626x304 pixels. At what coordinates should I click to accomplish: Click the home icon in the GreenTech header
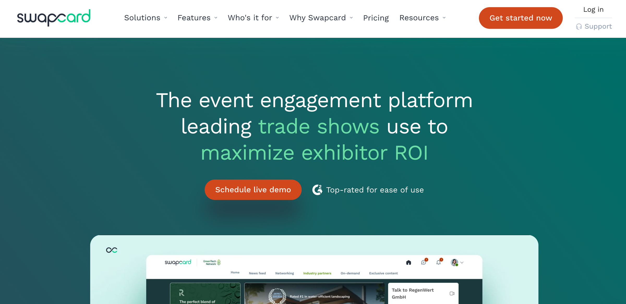[x=408, y=263]
